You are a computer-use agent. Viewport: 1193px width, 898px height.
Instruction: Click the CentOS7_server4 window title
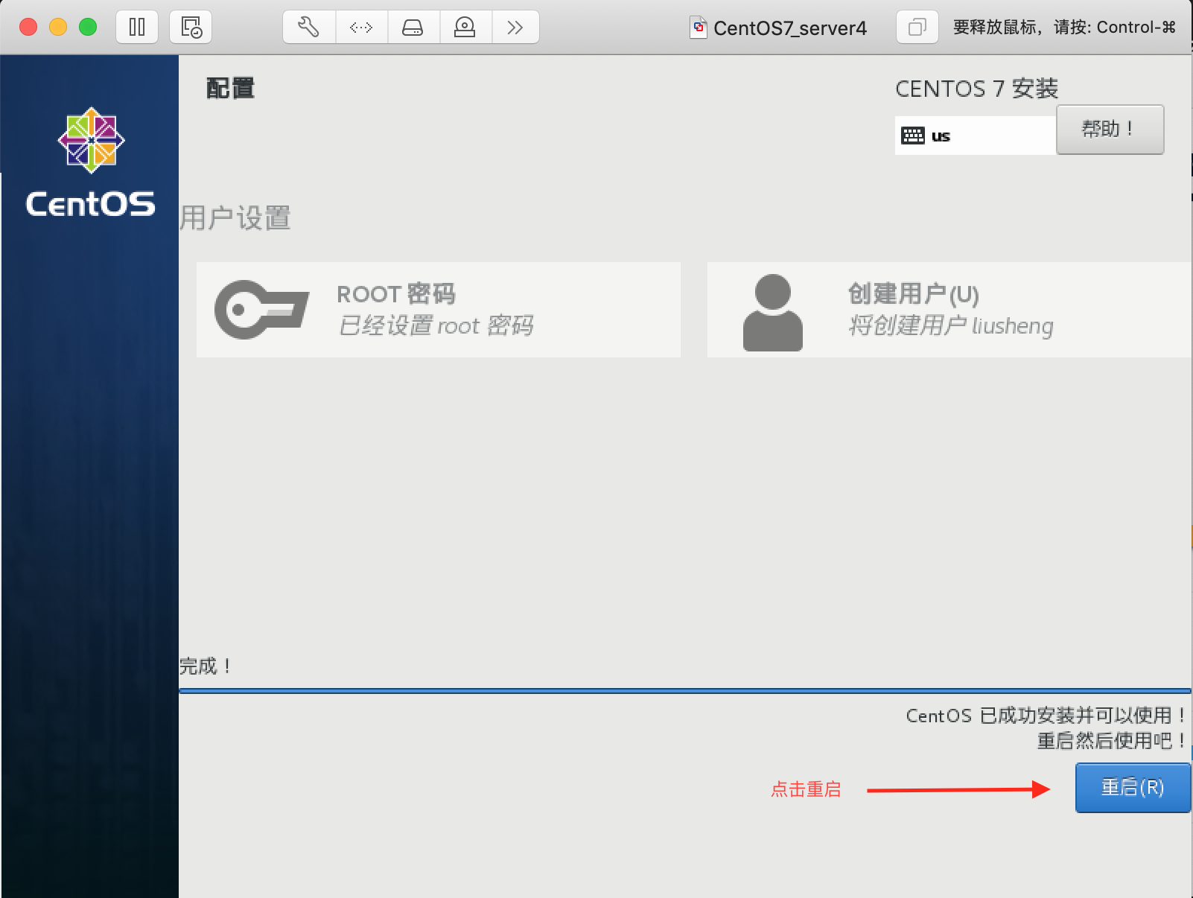(x=790, y=28)
